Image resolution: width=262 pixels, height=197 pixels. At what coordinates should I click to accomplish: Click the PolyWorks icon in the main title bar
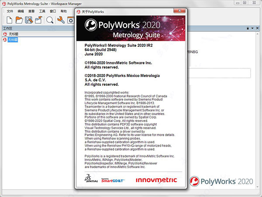4,4
